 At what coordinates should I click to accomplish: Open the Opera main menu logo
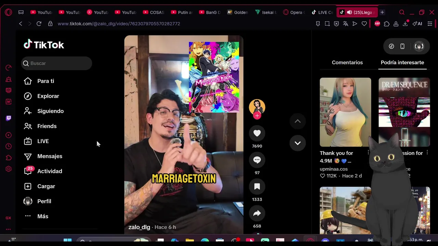(x=9, y=12)
